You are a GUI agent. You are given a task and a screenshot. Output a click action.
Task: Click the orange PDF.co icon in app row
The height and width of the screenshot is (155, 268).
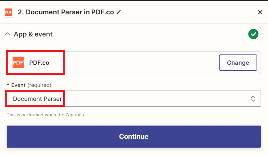pyautogui.click(x=18, y=63)
